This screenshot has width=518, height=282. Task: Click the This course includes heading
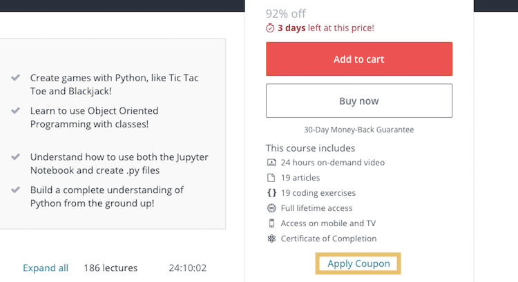[x=310, y=148]
